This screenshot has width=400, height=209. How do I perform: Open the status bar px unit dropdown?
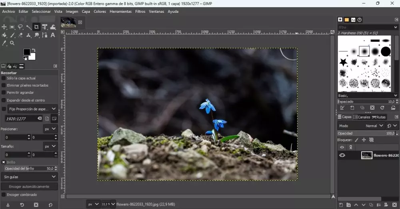pyautogui.click(x=93, y=204)
